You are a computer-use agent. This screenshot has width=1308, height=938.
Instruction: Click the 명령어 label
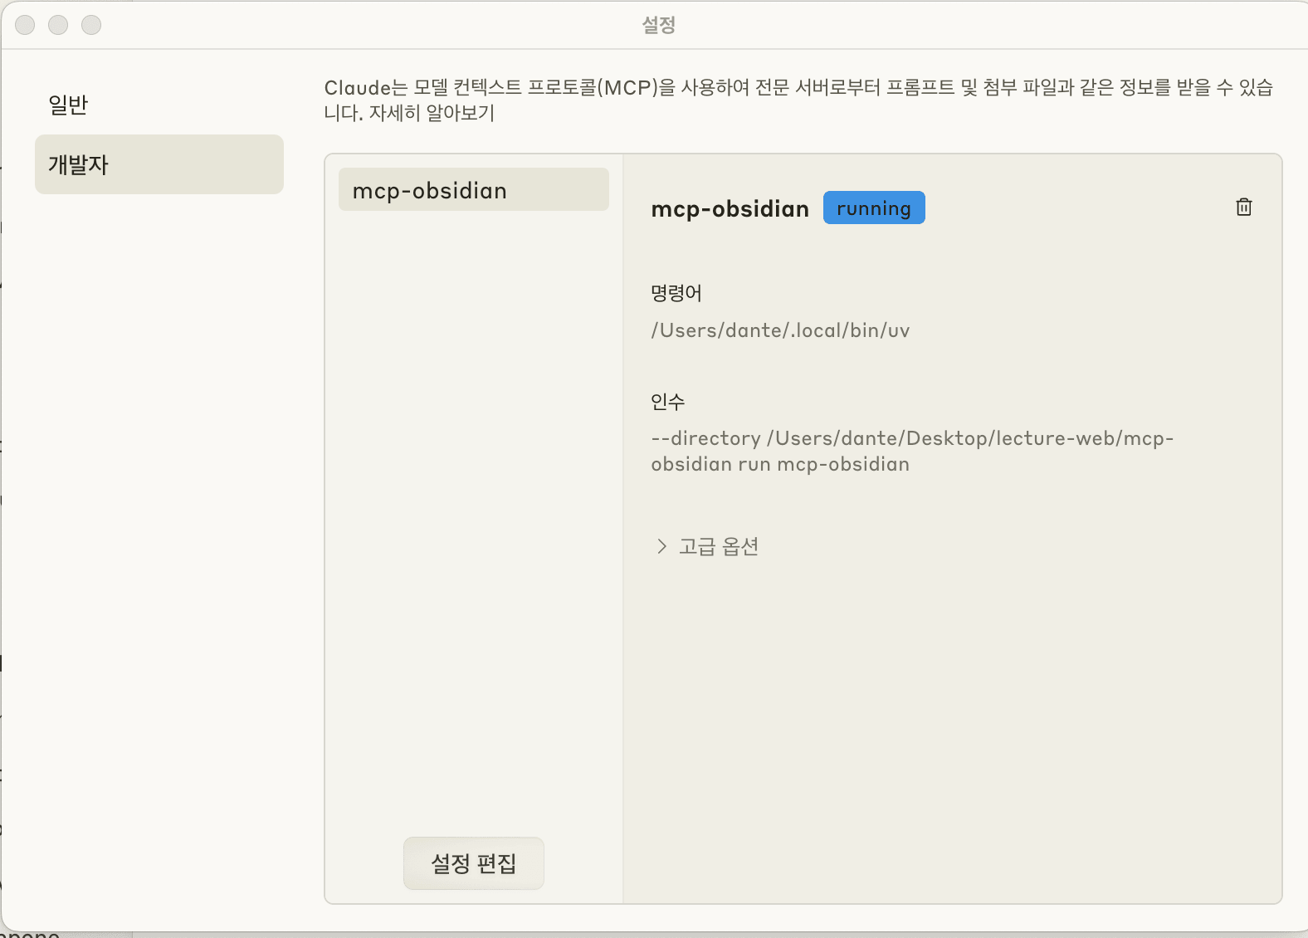(x=676, y=293)
